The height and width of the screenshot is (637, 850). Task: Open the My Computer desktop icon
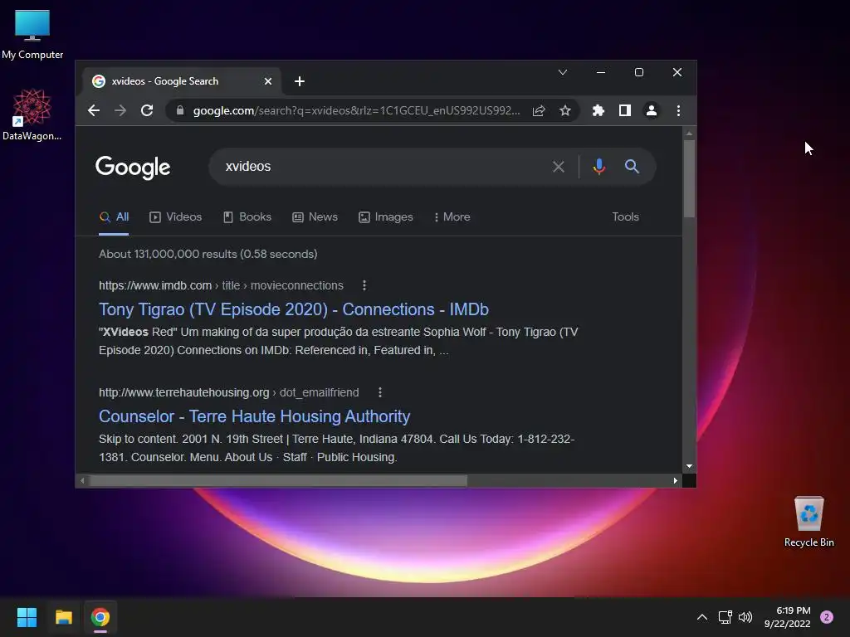[32, 34]
